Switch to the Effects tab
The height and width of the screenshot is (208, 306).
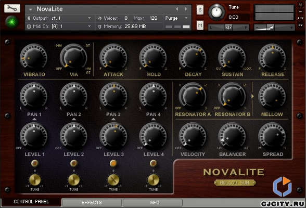pyautogui.click(x=92, y=203)
